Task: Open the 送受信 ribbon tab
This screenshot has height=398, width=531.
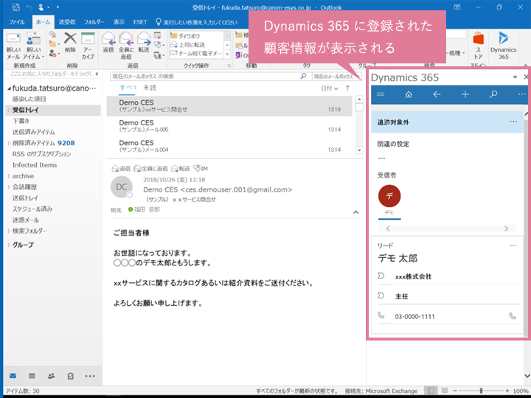Action: coord(67,22)
